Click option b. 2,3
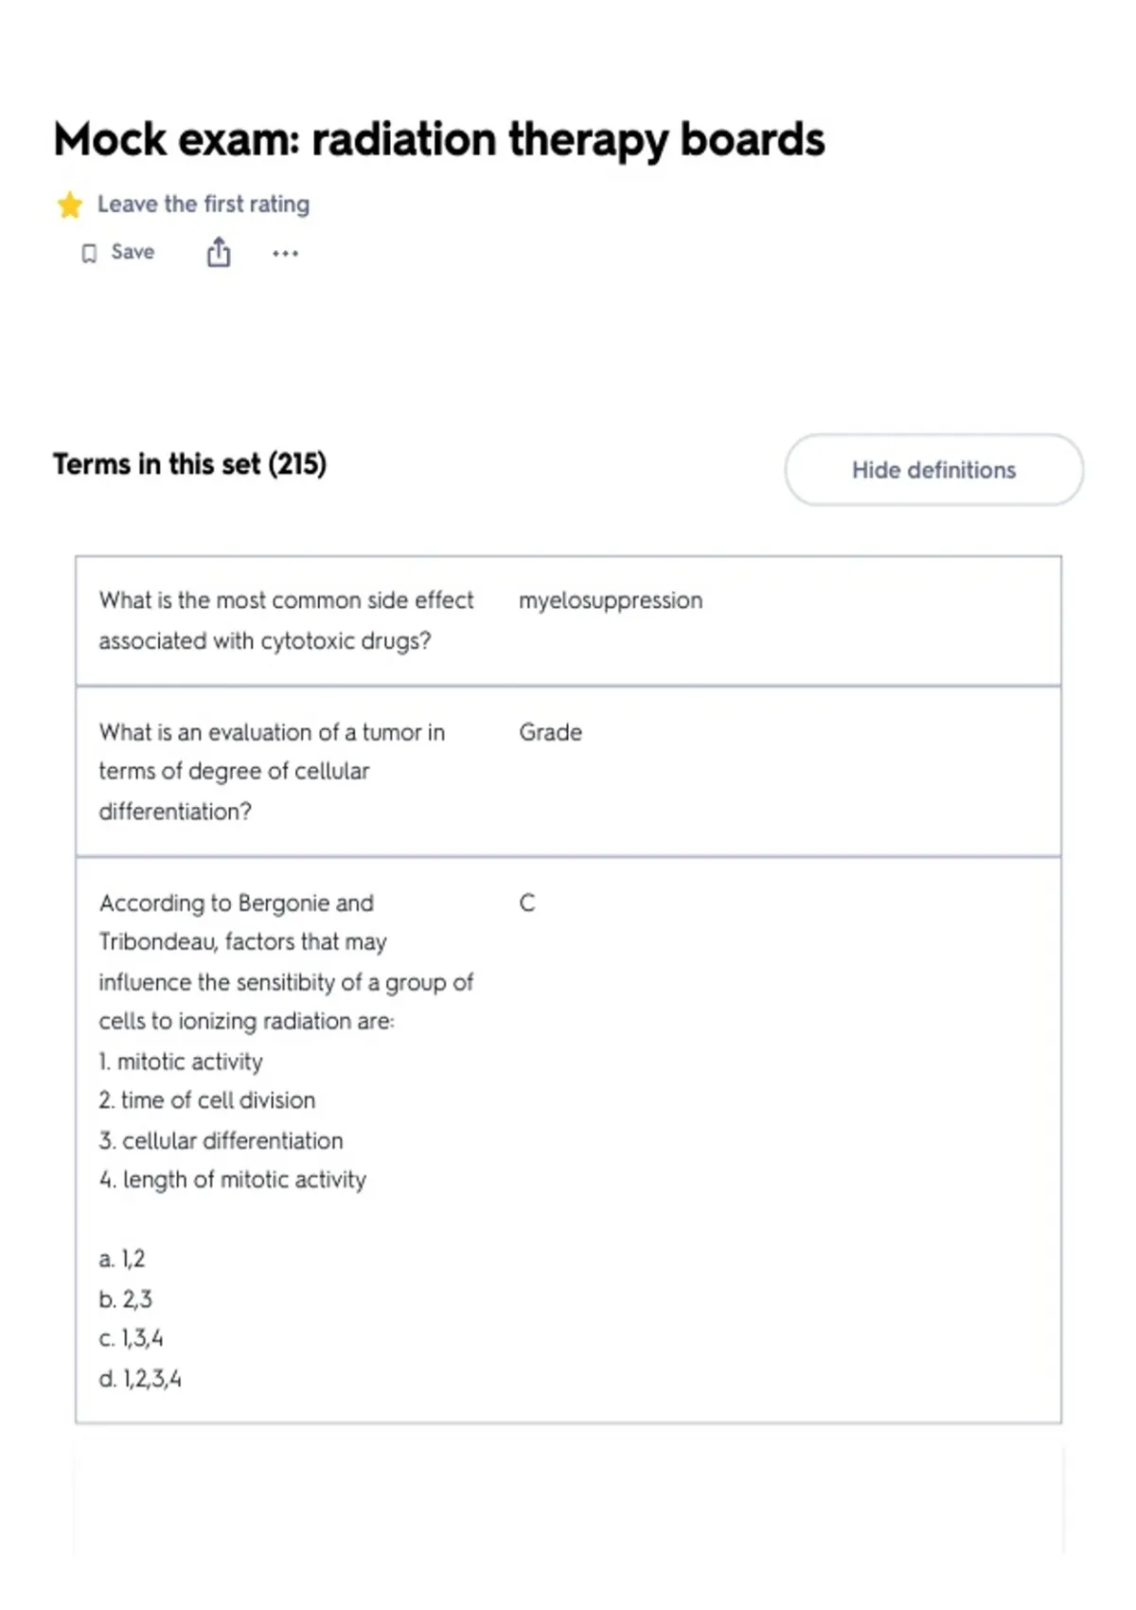 [x=125, y=1298]
